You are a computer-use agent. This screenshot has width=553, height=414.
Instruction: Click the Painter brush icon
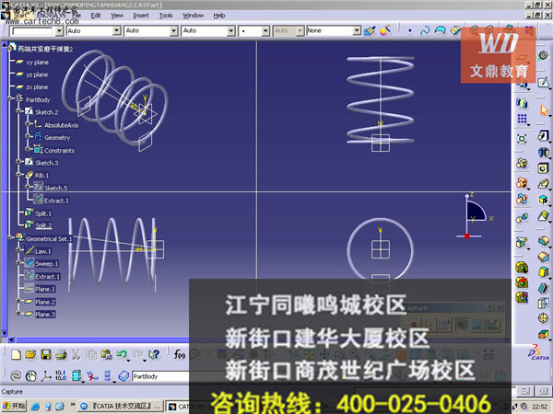[x=370, y=31]
